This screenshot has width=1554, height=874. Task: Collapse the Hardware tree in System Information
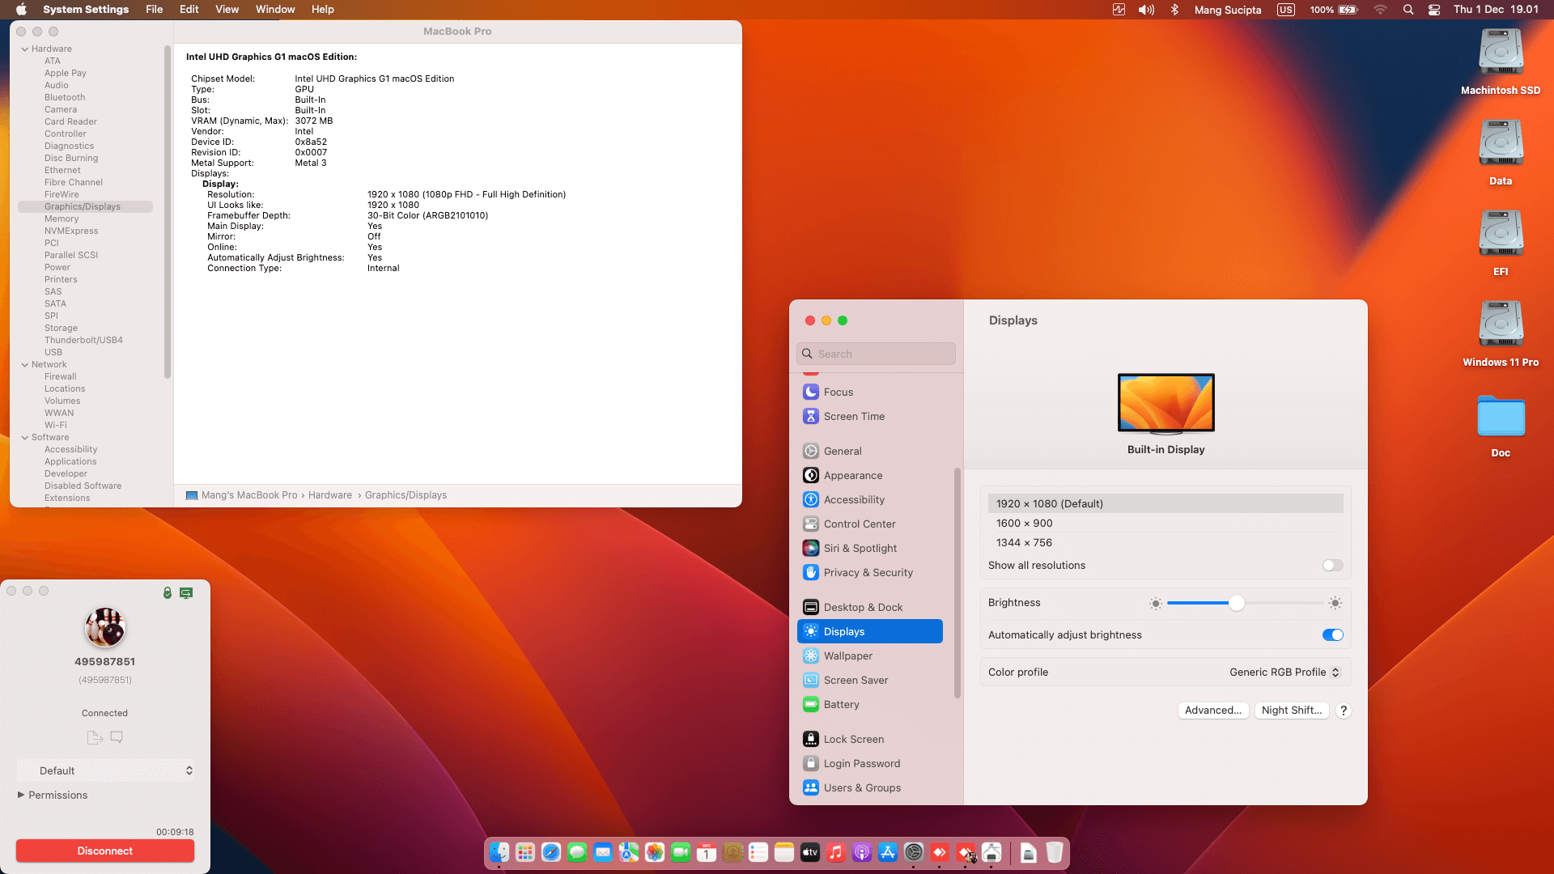25,49
